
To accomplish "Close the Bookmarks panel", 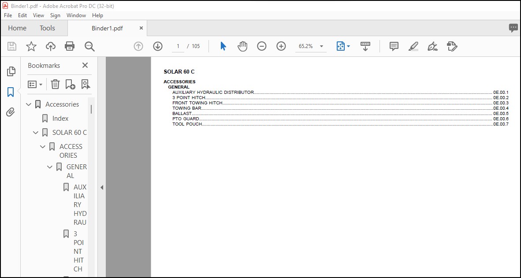I will (x=85, y=66).
